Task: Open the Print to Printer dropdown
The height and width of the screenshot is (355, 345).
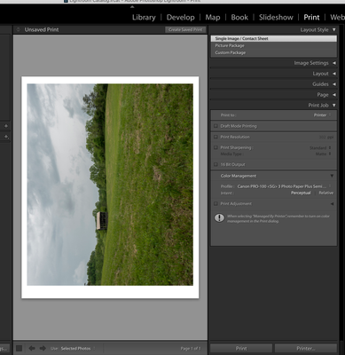Action: click(323, 115)
